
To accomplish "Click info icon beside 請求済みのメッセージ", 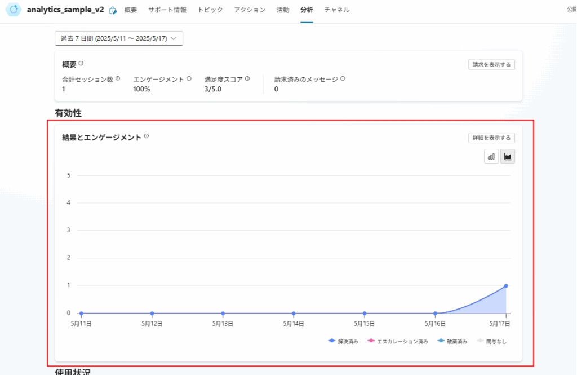I will coord(343,78).
